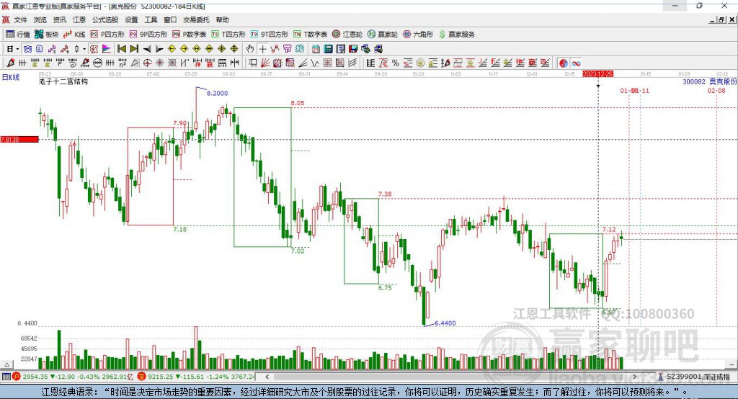Click the yellow diamond left-arrow icon
The width and height of the screenshot is (738, 399).
172,49
